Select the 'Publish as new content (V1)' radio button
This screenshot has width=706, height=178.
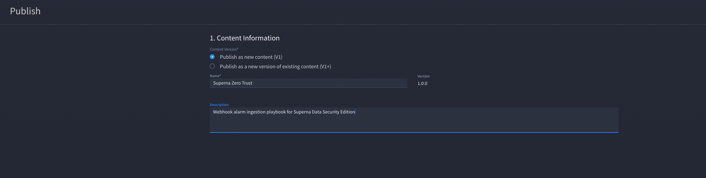(x=212, y=57)
